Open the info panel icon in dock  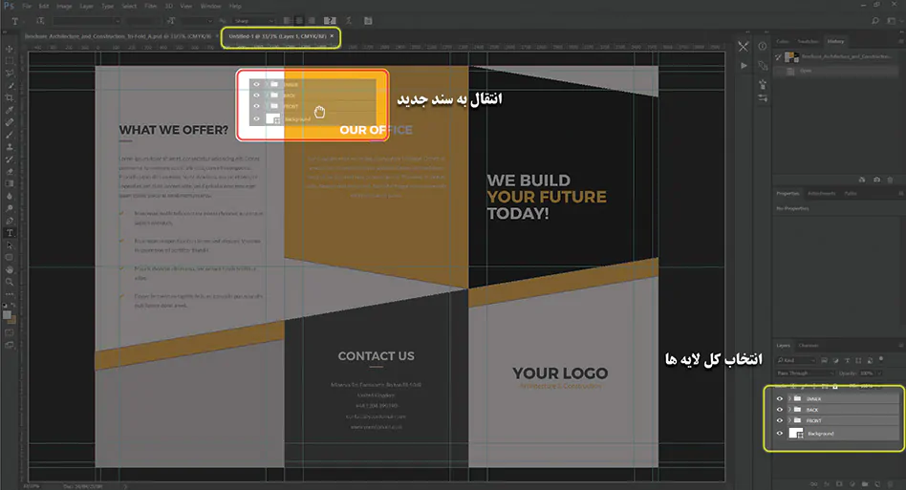click(763, 46)
